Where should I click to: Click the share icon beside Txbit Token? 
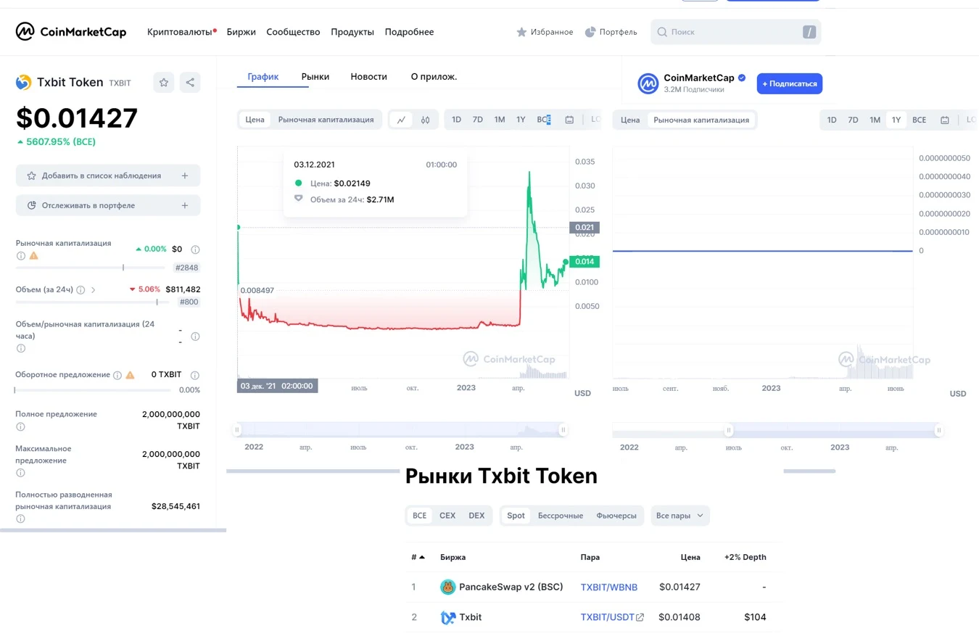[190, 83]
